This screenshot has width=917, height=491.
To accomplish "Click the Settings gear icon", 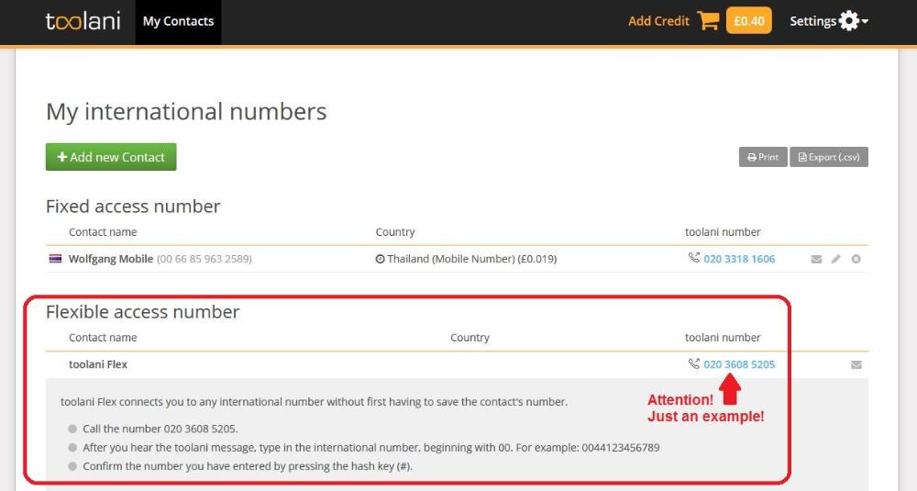I will [848, 21].
